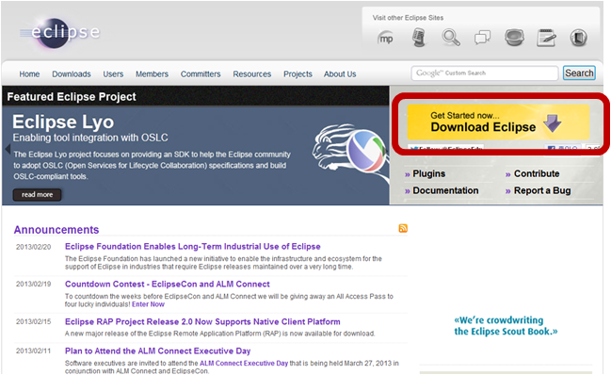
Task: Open the Committers menu item
Action: 201,74
